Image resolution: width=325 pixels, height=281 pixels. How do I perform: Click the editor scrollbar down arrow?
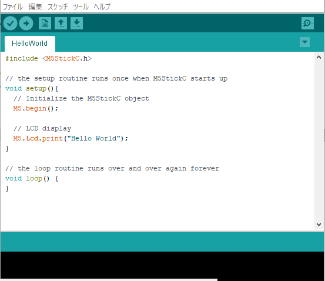click(x=319, y=225)
